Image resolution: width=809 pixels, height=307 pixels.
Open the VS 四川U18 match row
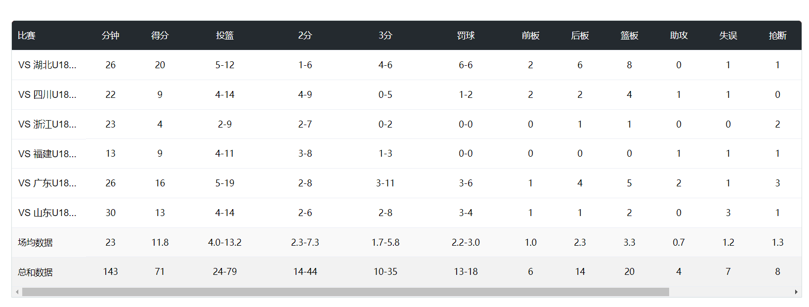point(47,94)
